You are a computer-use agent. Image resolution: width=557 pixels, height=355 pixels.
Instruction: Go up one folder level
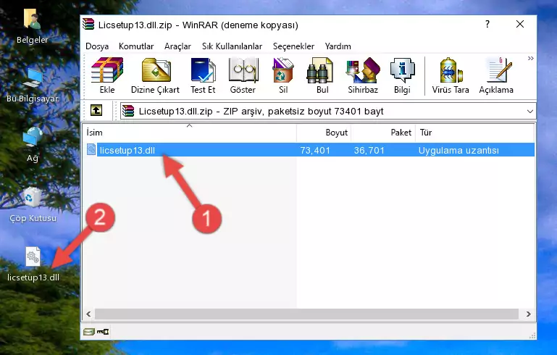point(96,111)
